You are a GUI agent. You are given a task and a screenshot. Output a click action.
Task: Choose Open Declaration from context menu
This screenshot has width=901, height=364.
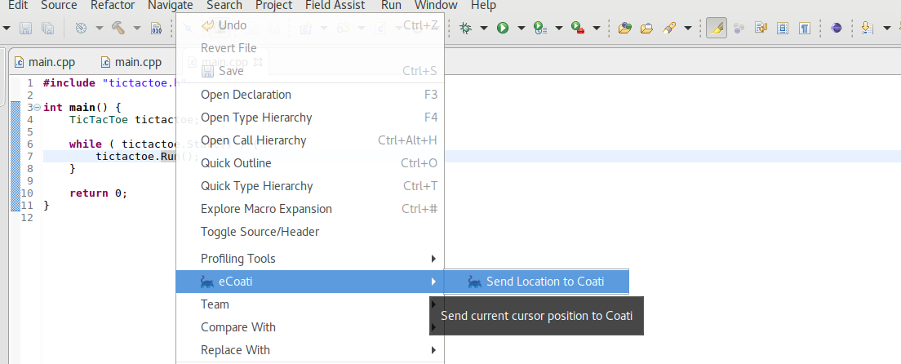(x=310, y=95)
